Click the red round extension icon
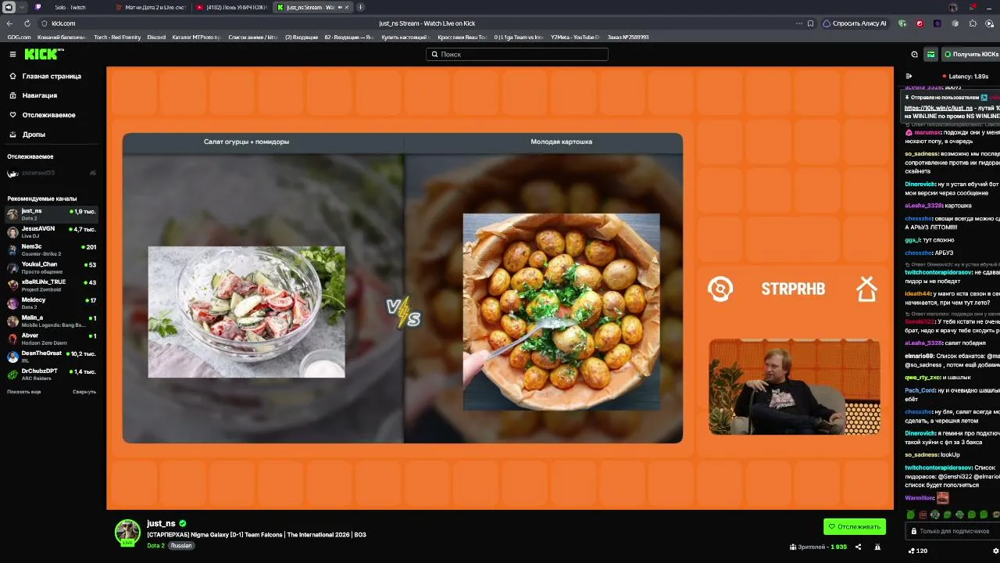This screenshot has width=1000, height=563. point(920,23)
